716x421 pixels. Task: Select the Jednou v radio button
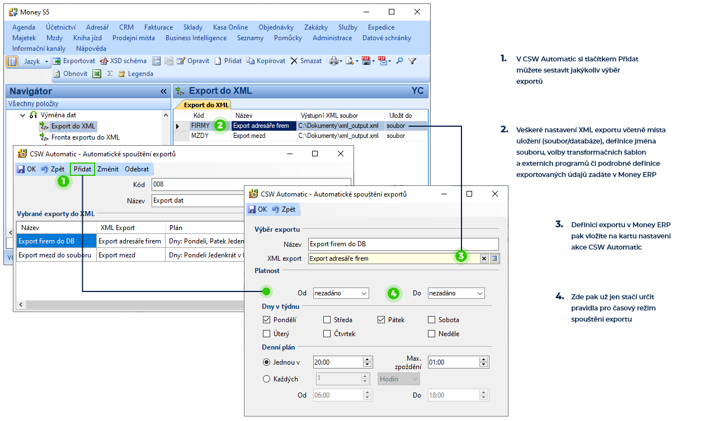coord(266,362)
